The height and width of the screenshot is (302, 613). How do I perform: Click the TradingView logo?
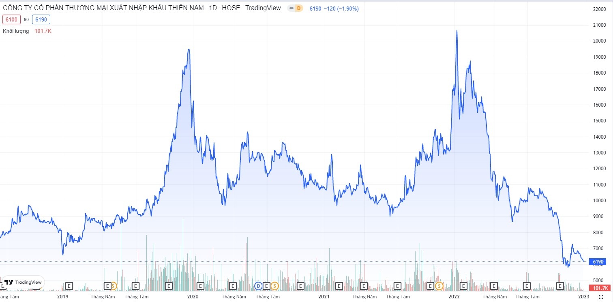click(23, 282)
